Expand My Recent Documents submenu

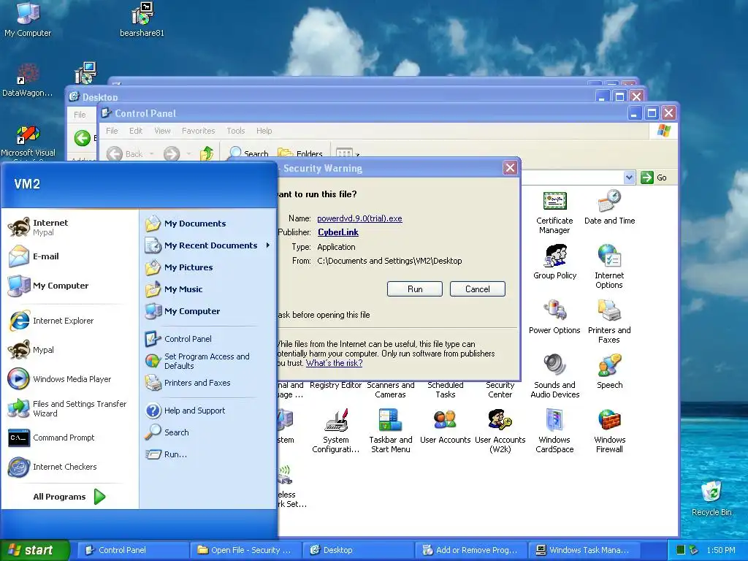[208, 245]
